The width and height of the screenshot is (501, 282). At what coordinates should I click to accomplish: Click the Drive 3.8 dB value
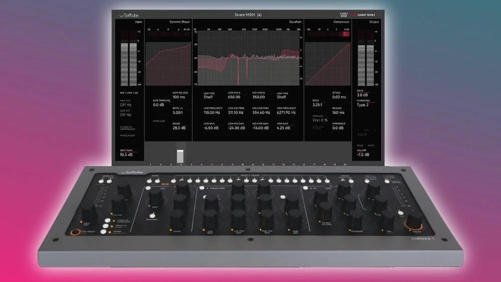pos(362,95)
